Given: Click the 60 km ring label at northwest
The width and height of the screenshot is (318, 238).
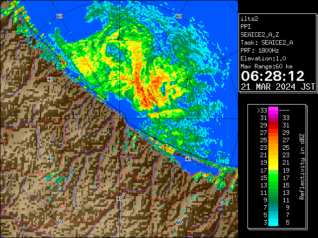Looking at the screenshot, I should point(60,16).
